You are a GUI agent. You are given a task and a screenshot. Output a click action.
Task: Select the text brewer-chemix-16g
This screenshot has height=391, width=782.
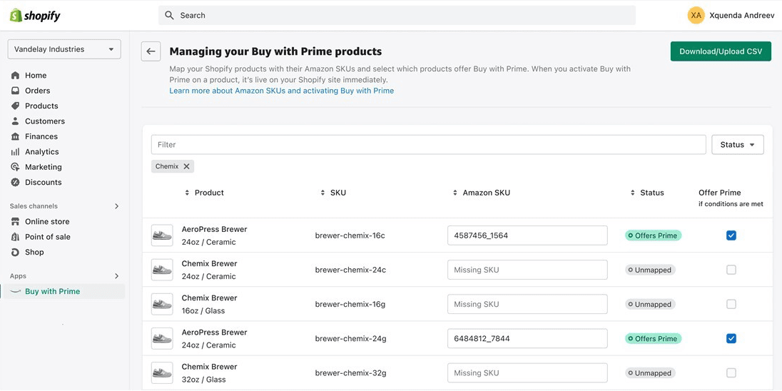350,304
